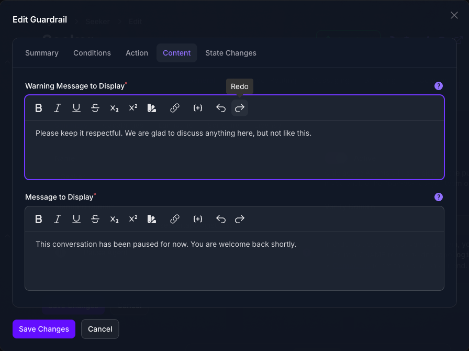Open the Action tab
Screen dimensions: 469x351
tap(137, 53)
